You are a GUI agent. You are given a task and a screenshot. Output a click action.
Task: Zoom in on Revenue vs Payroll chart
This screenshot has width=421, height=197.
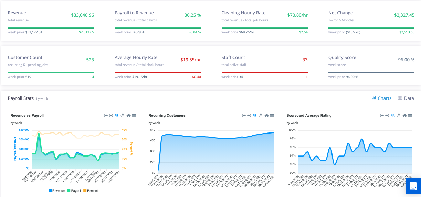(106, 116)
